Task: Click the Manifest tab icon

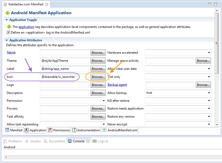Action: pos(7,130)
